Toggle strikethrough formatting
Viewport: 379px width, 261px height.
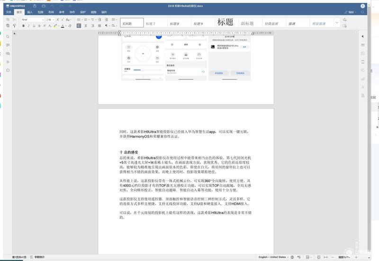click(39, 26)
